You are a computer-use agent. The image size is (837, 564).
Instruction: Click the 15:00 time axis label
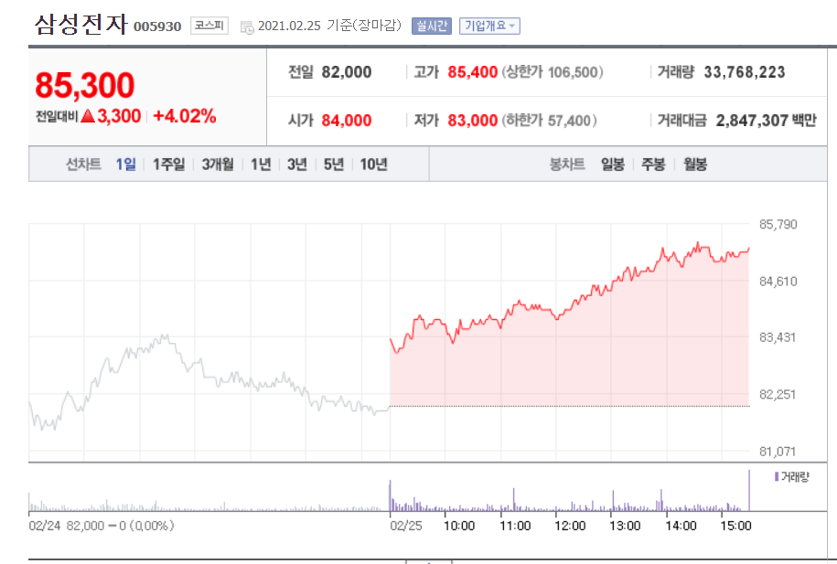(735, 526)
